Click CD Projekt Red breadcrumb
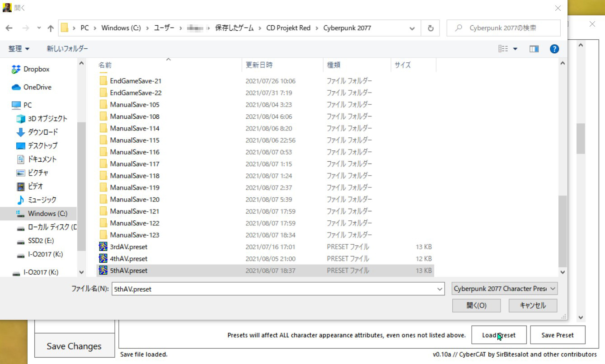Image resolution: width=605 pixels, height=364 pixels. tap(288, 28)
